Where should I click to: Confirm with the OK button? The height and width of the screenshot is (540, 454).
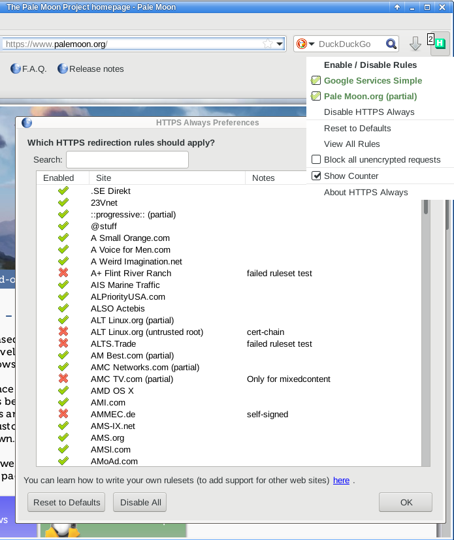pos(406,502)
